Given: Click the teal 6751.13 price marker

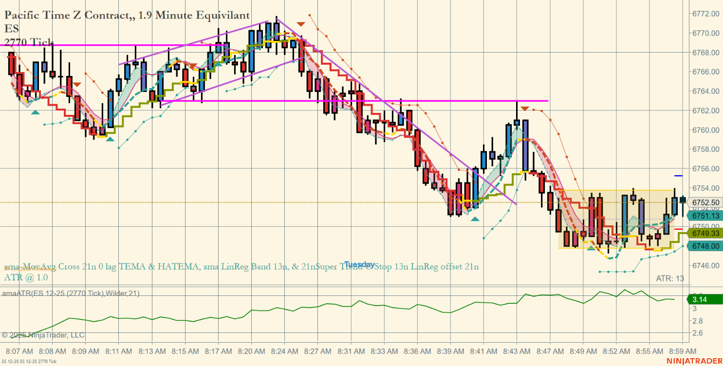Looking at the screenshot, I should click(x=704, y=216).
